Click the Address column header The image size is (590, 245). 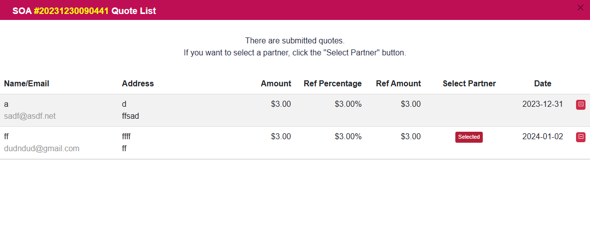pos(138,83)
